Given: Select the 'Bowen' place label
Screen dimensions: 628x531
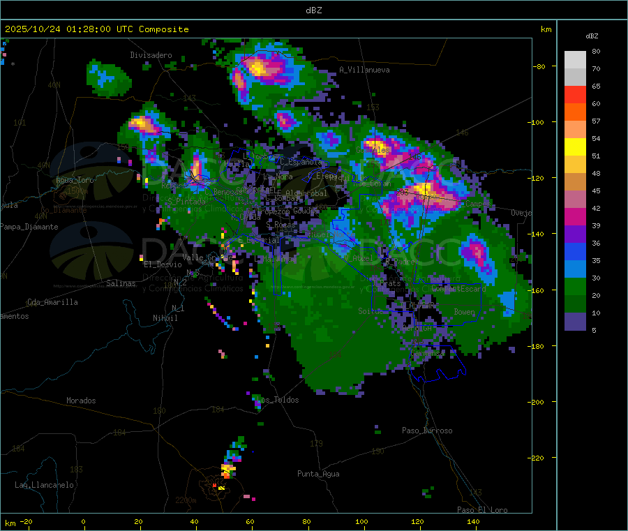Looking at the screenshot, I should (x=465, y=311).
